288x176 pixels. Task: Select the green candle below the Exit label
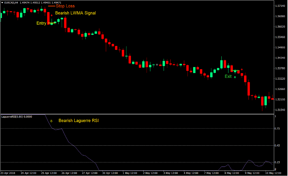click(235, 72)
